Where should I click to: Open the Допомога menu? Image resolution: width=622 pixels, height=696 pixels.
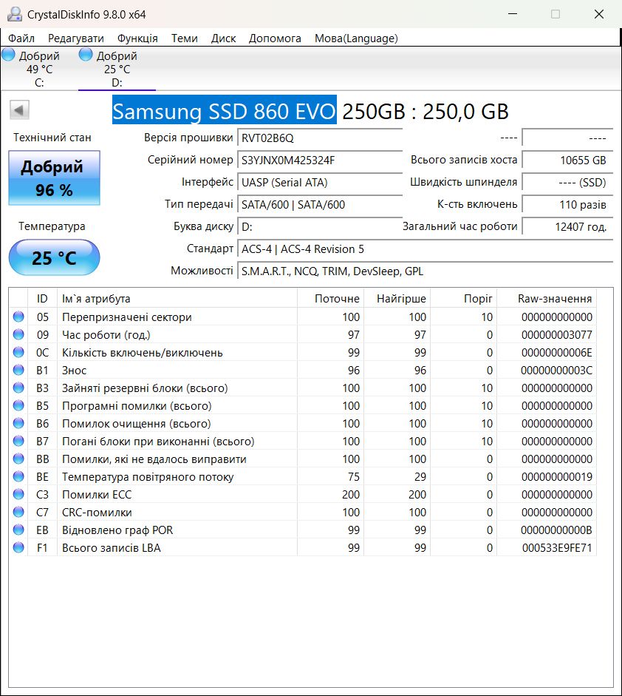coord(275,38)
